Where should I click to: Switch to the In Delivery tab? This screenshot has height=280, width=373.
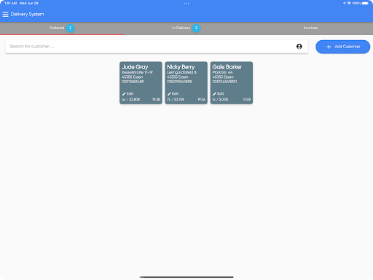pyautogui.click(x=186, y=28)
